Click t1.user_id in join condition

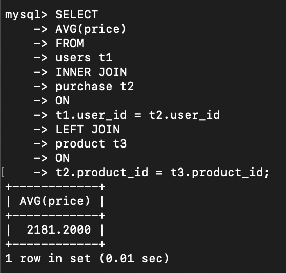point(91,115)
